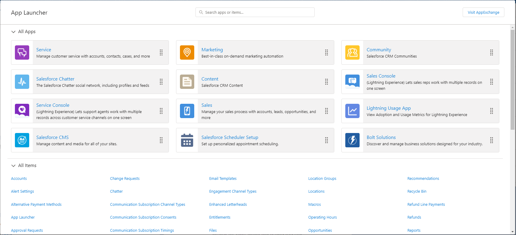
Task: Open the Salesforce Scheduler Setup calendar icon
Action: (x=187, y=140)
